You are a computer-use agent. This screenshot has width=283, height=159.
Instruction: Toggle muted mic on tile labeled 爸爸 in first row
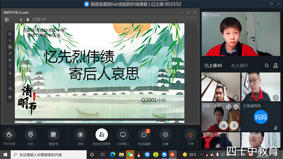pyautogui.click(x=236, y=98)
